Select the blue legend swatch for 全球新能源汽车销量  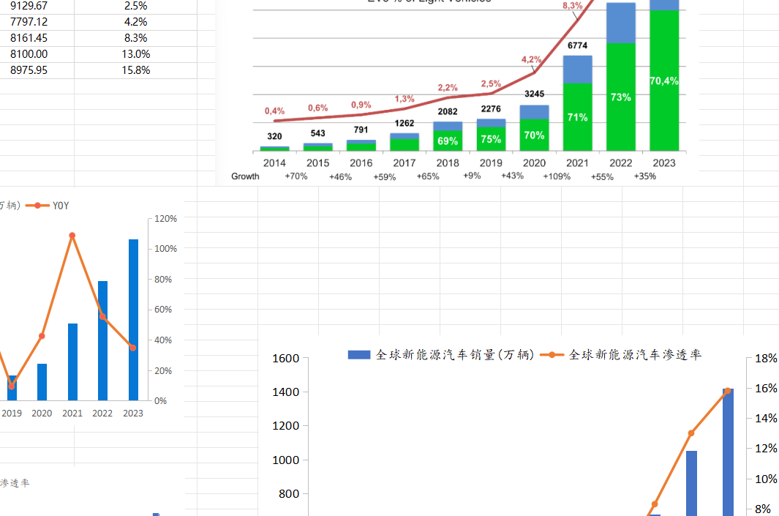pos(359,355)
